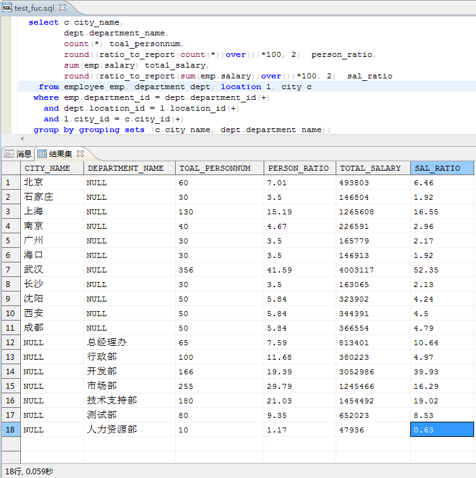Click total salary cell 4003117

(x=358, y=270)
